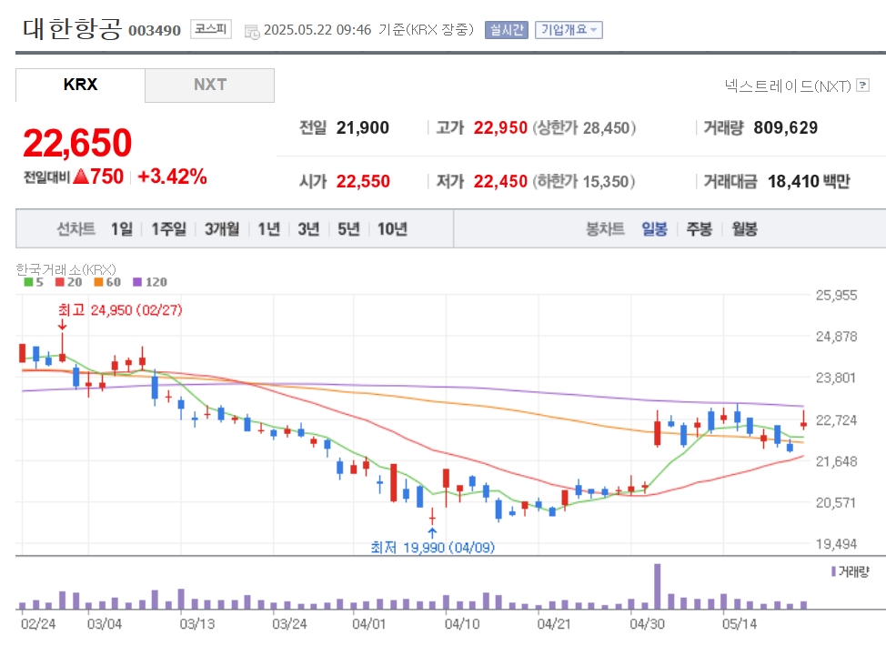Select the 5년 line chart period

(x=348, y=229)
